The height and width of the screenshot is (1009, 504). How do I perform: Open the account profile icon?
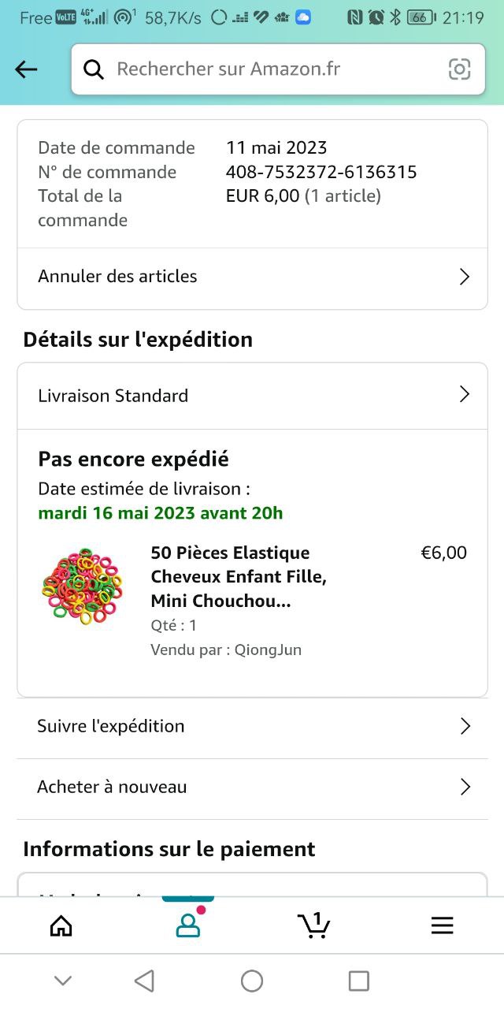187,925
